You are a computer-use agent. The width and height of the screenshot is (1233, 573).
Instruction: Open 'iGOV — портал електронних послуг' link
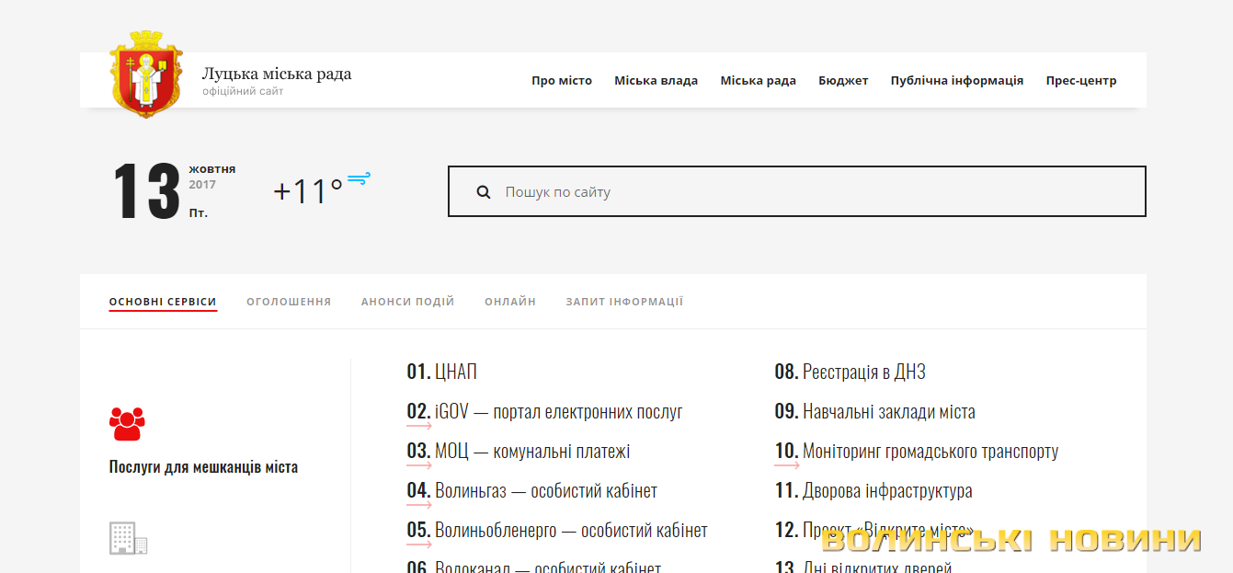(558, 412)
